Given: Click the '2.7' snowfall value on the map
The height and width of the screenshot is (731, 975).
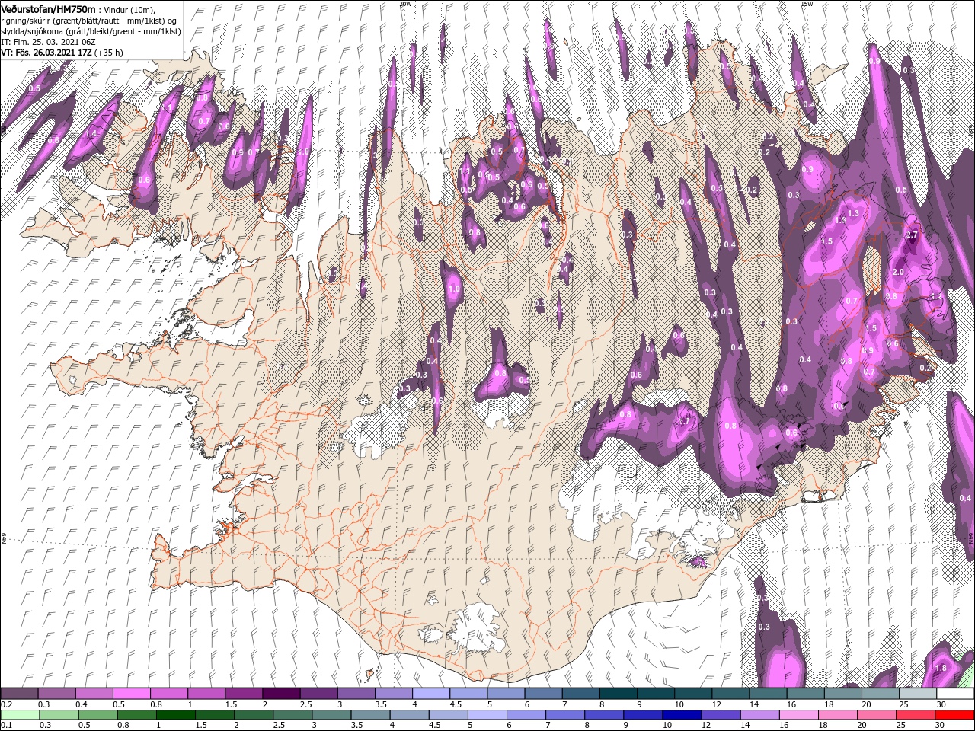Looking at the screenshot, I should click(912, 235).
